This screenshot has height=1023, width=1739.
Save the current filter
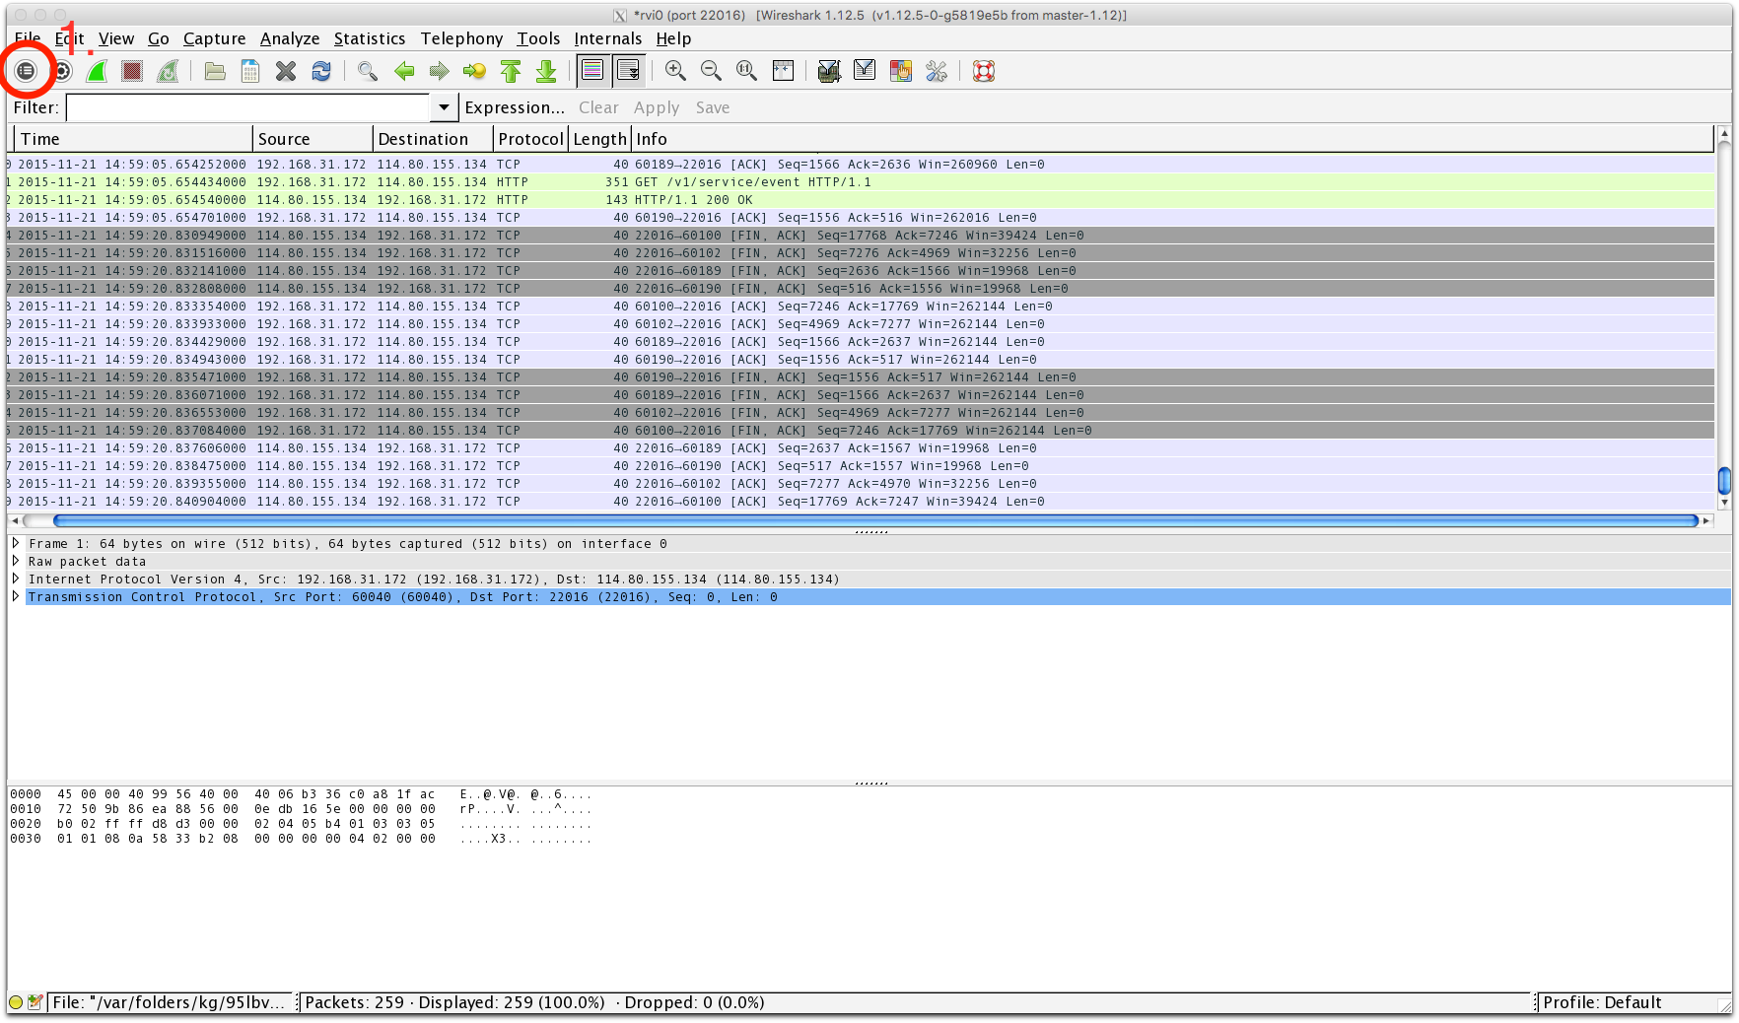pos(713,107)
